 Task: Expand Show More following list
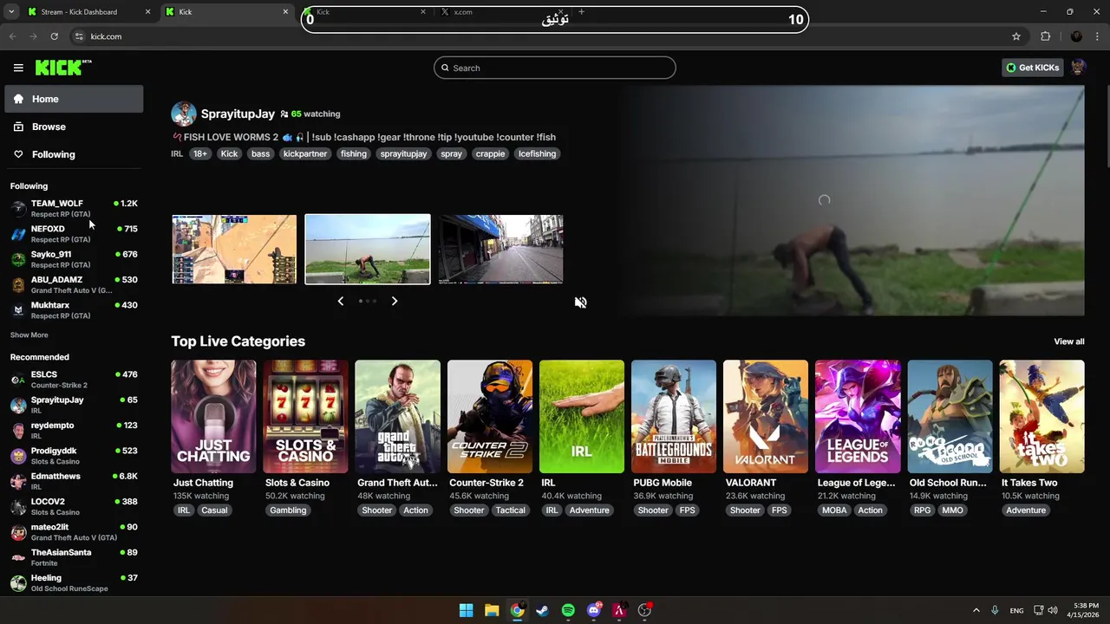click(x=29, y=335)
